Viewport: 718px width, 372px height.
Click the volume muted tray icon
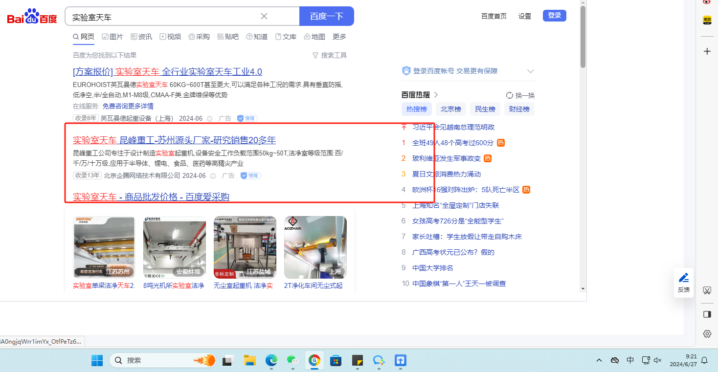658,360
